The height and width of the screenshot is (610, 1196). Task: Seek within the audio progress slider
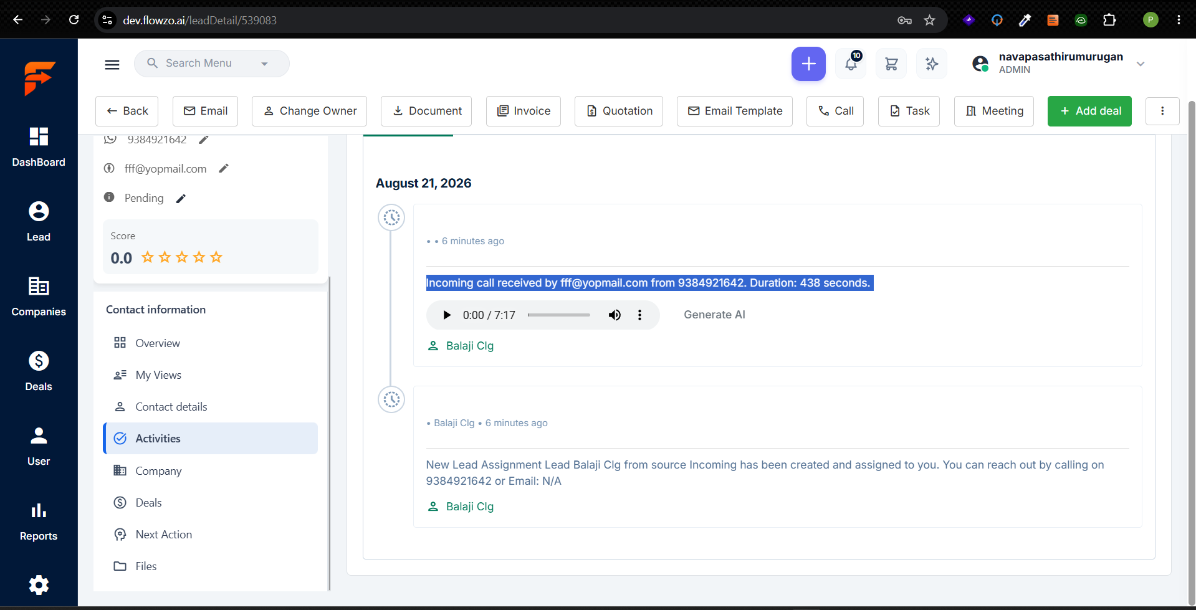click(558, 315)
